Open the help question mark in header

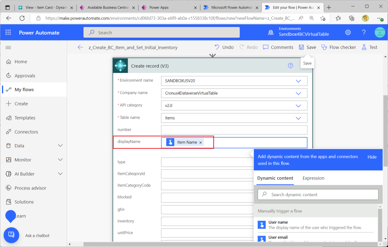[364, 33]
